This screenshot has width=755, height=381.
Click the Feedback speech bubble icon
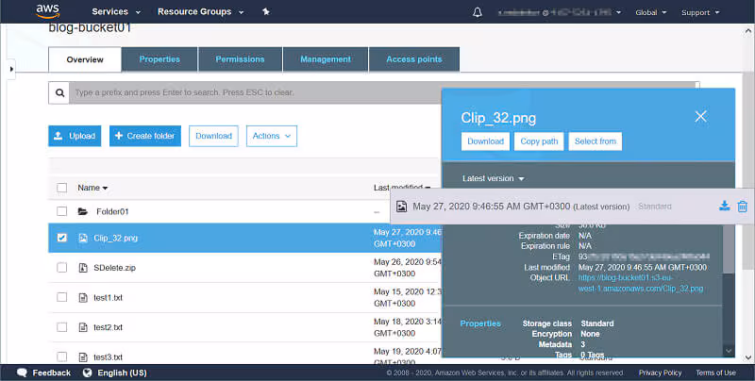tap(22, 373)
